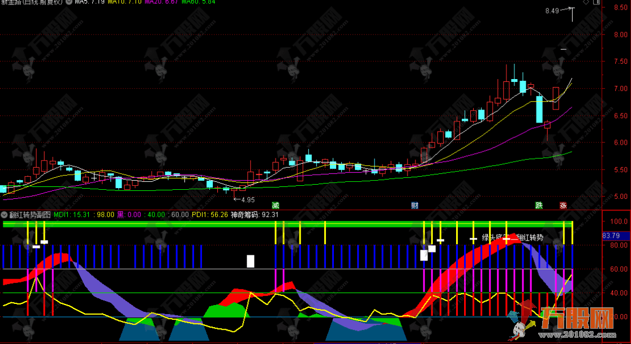This screenshot has height=344, width=631.
Task: Select the MA5 moving average label
Action: (x=89, y=3)
